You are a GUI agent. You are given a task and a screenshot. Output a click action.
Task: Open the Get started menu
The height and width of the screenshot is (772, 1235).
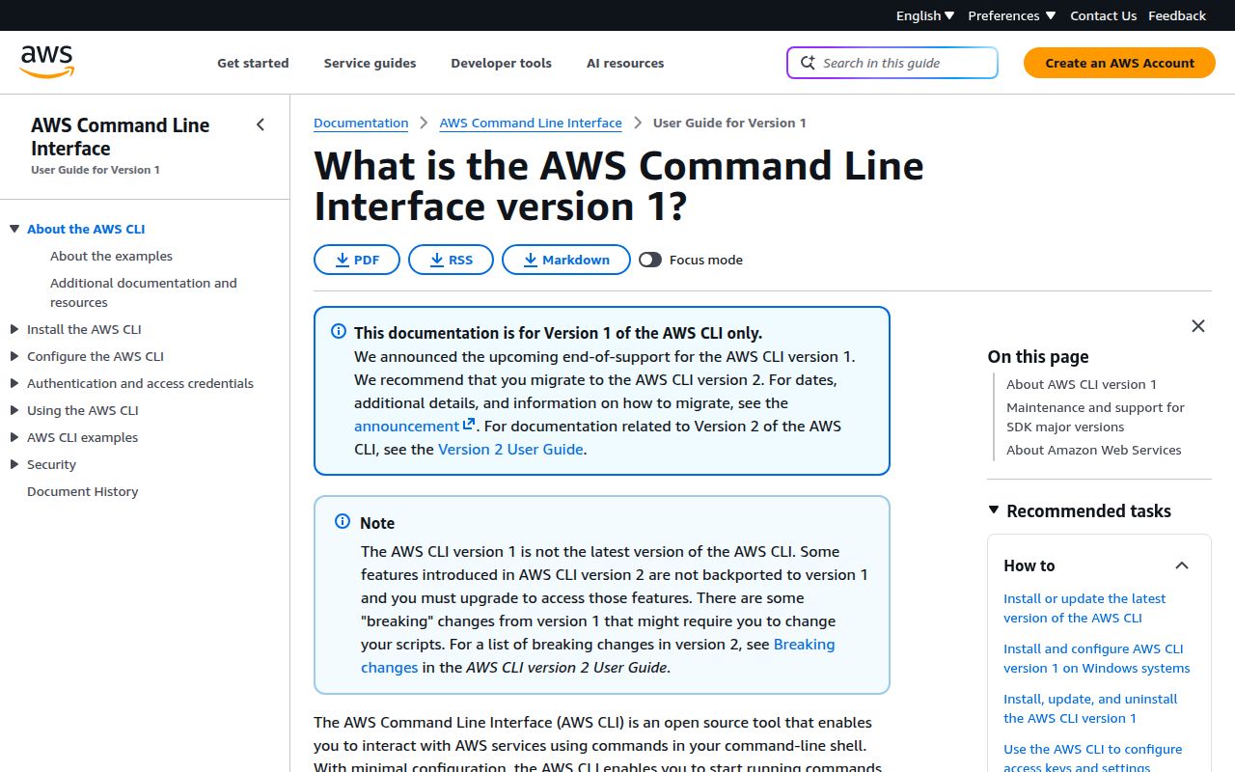pyautogui.click(x=253, y=63)
